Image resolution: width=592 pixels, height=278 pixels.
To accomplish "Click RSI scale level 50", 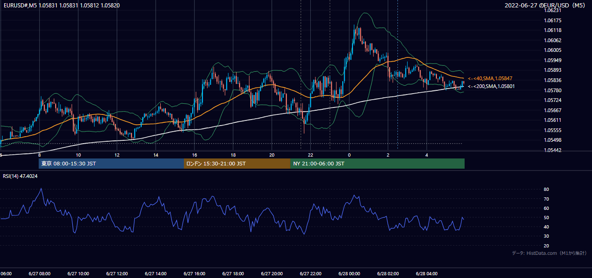I will (x=547, y=217).
